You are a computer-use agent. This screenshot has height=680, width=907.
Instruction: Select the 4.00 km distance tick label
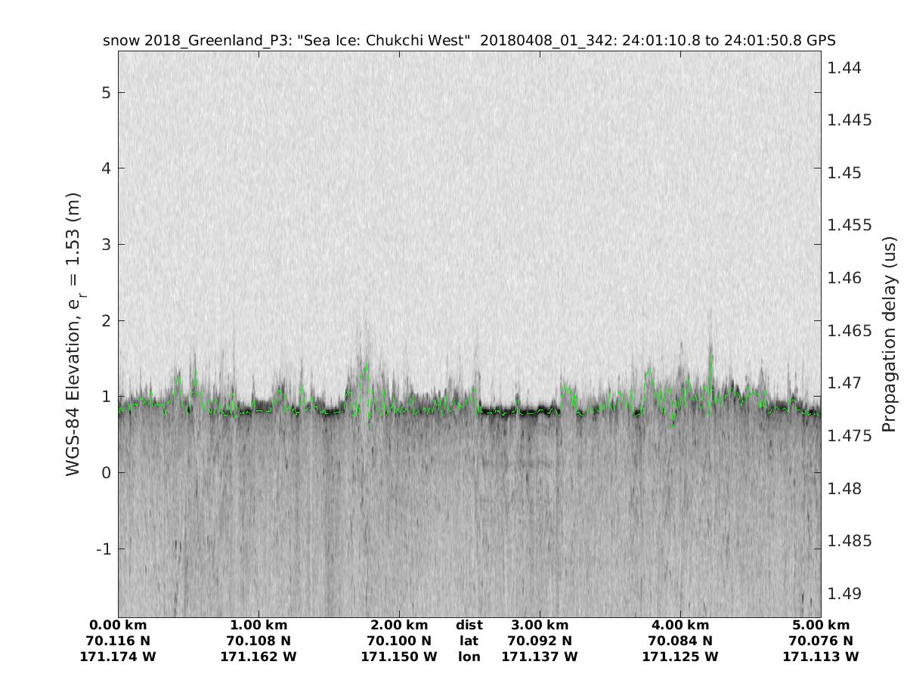click(680, 626)
